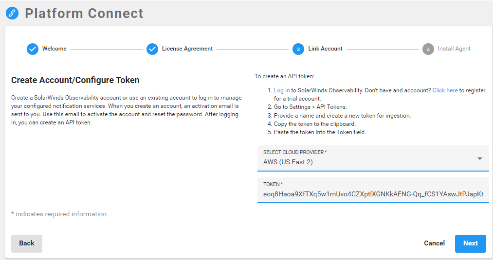This screenshot has width=493, height=260.
Task: Select the Link Account step label
Action: (325, 49)
